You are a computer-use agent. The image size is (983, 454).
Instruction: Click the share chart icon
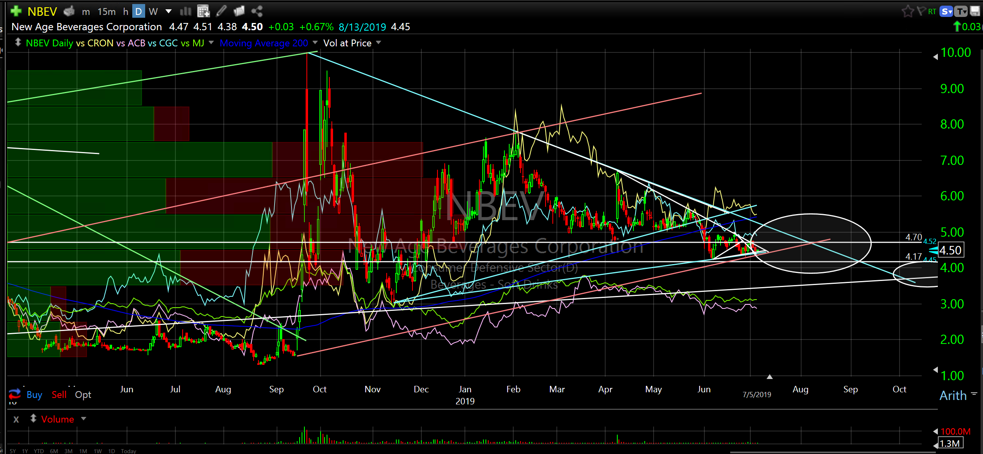click(257, 11)
